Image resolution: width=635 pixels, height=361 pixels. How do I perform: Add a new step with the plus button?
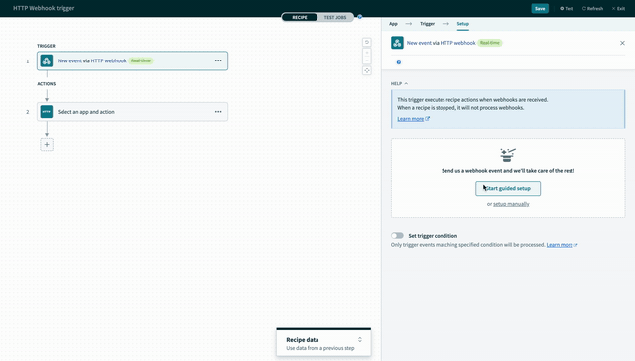(x=47, y=145)
